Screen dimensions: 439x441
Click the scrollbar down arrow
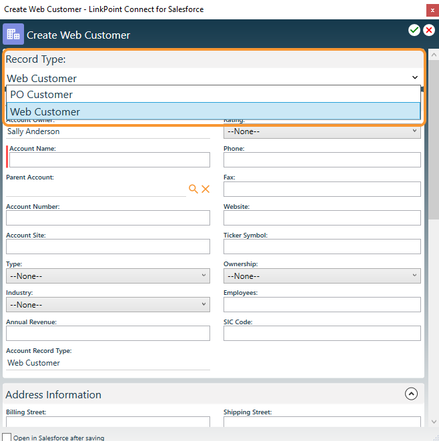[434, 422]
